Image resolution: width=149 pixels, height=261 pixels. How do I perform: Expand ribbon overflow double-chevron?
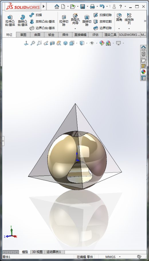[145, 21]
